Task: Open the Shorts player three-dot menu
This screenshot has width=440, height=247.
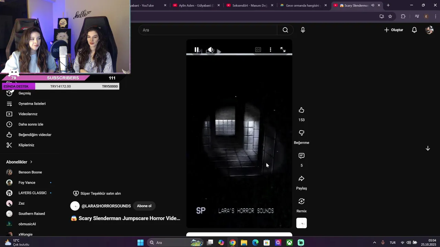Action: [x=271, y=50]
